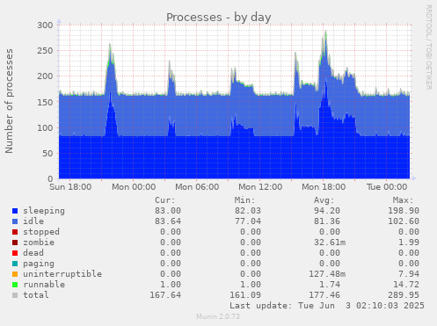This screenshot has height=326, width=437.
Task: Click runnable max value 14.72
Action: coord(406,285)
